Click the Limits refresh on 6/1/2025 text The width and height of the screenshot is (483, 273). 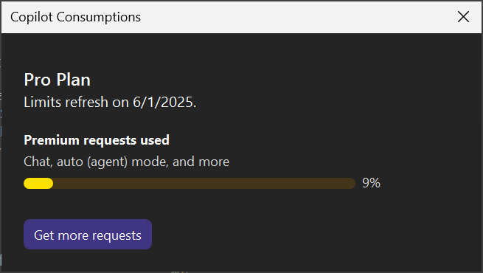110,102
